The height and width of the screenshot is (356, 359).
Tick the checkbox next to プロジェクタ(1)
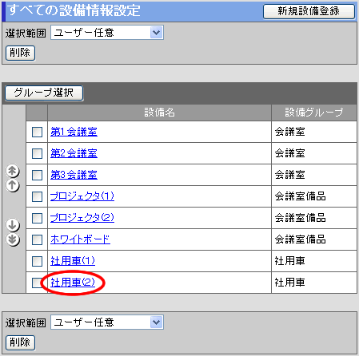[37, 196]
